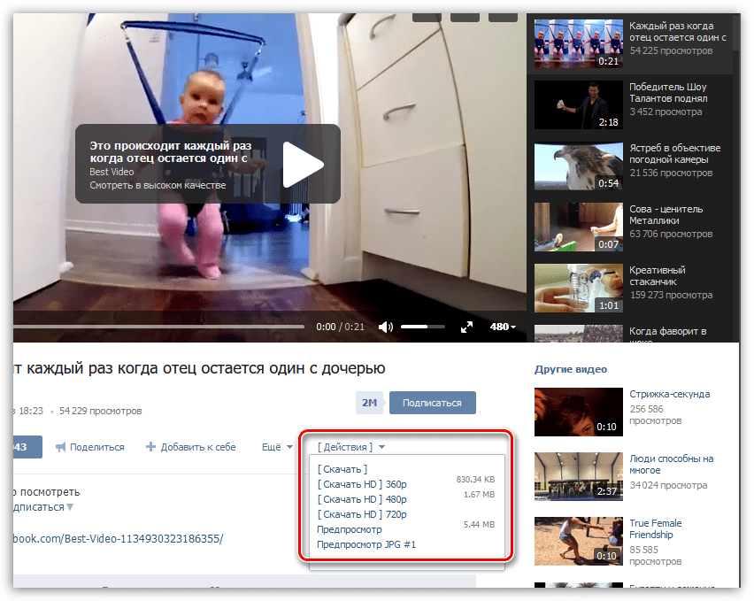
Task: Click the Best Video channel name
Action: coord(112,171)
